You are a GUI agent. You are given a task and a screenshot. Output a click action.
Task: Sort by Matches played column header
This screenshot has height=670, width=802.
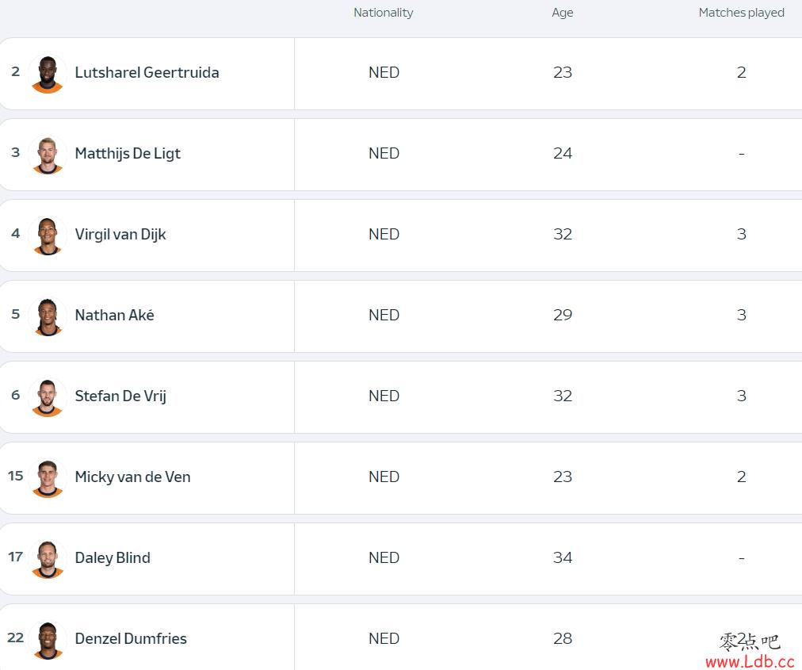(x=741, y=13)
